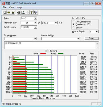Click the yellow question mark About icon
The image size is (103, 107).
pos(31,12)
